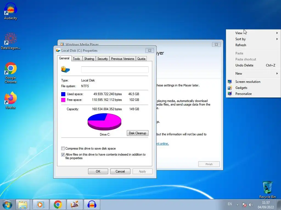Open the Previous Versions tab

point(123,59)
